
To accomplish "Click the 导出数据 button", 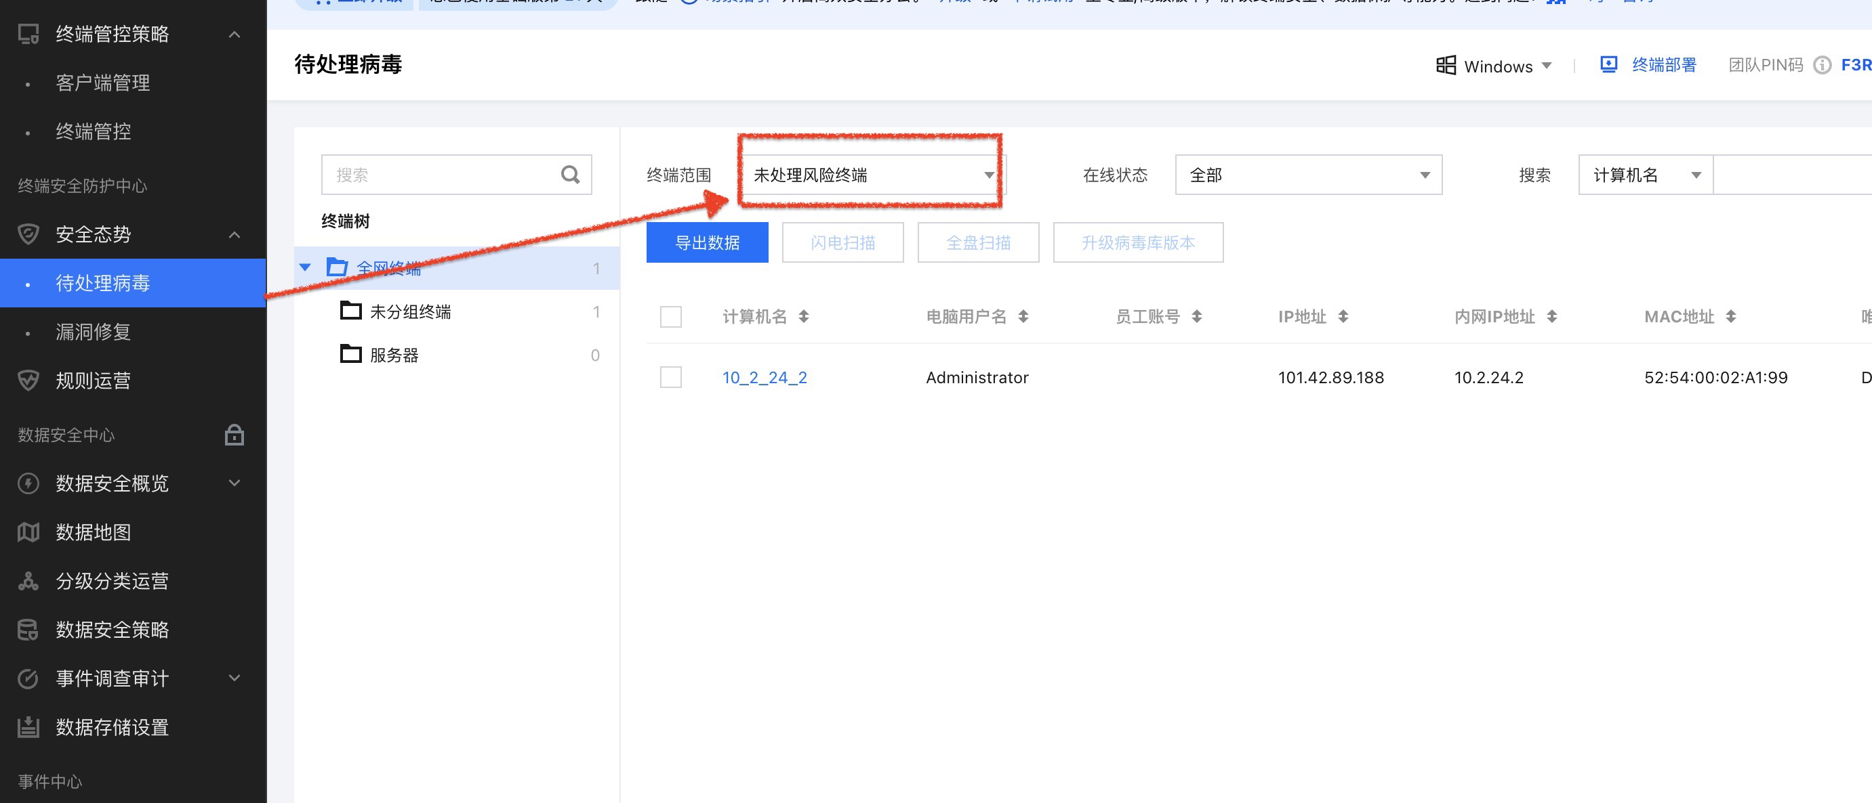I will pos(706,242).
